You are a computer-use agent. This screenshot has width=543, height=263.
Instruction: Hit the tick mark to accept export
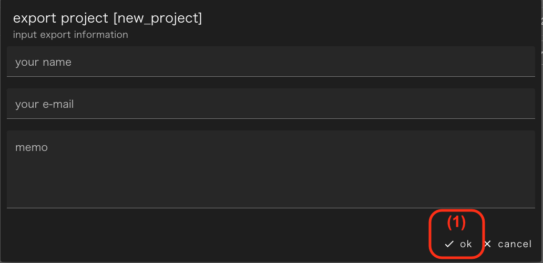[449, 244]
